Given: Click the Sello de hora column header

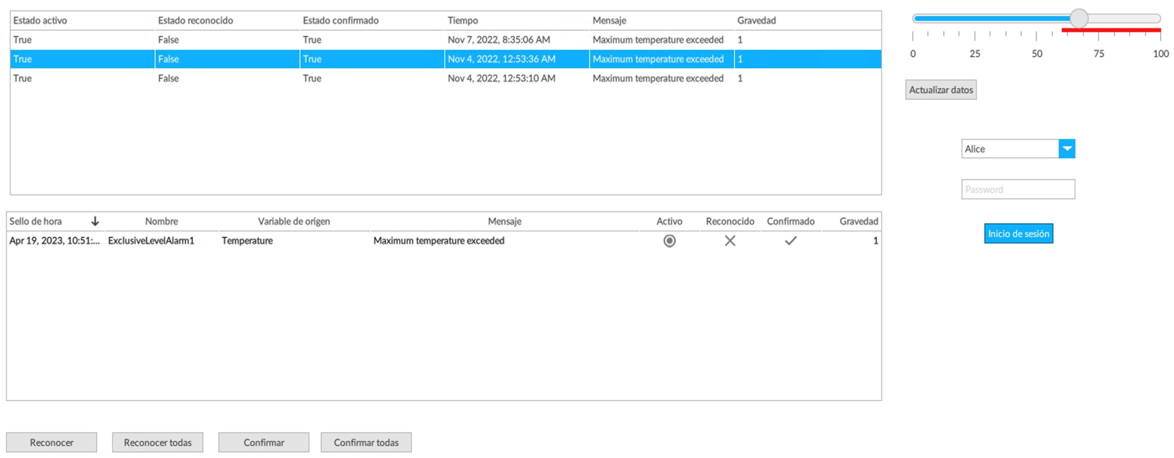Looking at the screenshot, I should point(55,221).
